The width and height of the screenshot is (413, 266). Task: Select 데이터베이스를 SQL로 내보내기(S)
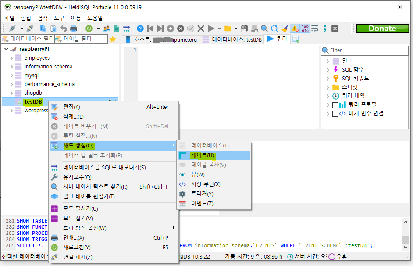114,167
